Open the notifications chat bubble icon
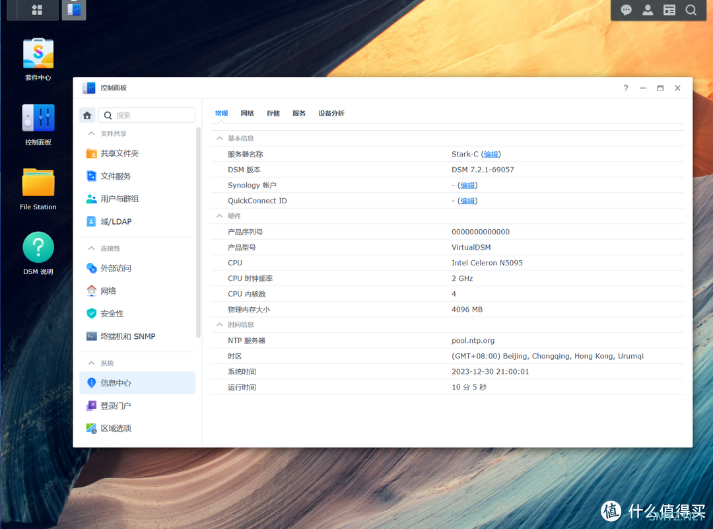713x529 pixels. tap(626, 10)
